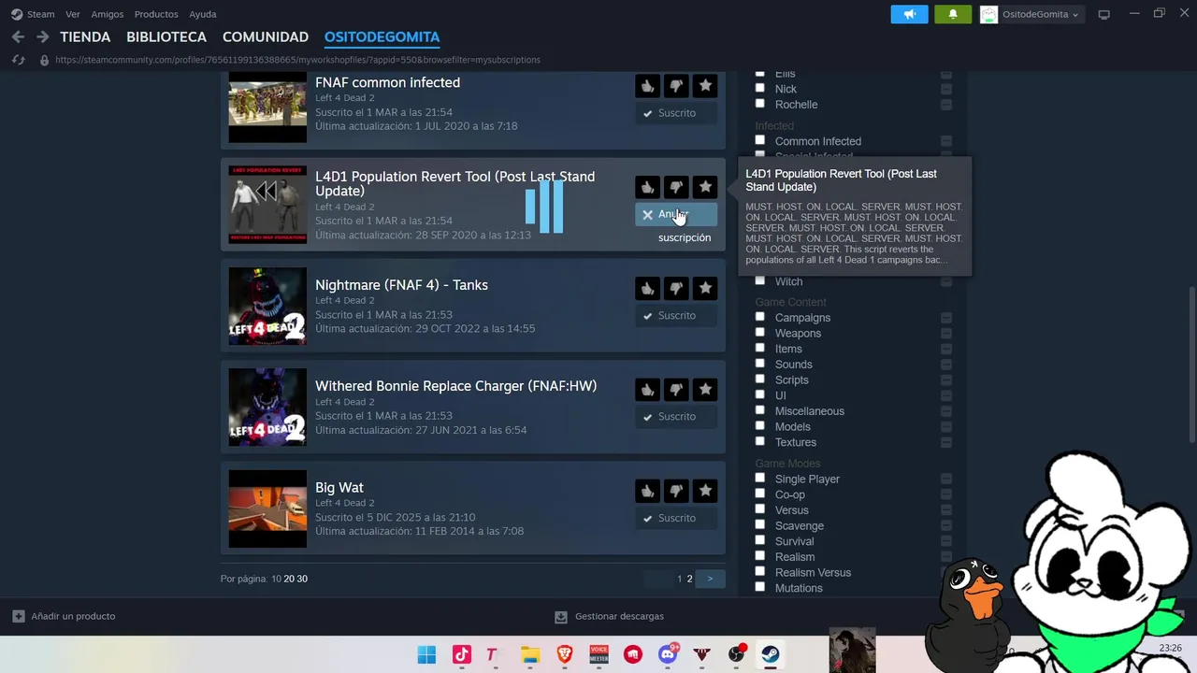Viewport: 1197px width, 673px height.
Task: Check the Survival filter
Action: pos(759,540)
